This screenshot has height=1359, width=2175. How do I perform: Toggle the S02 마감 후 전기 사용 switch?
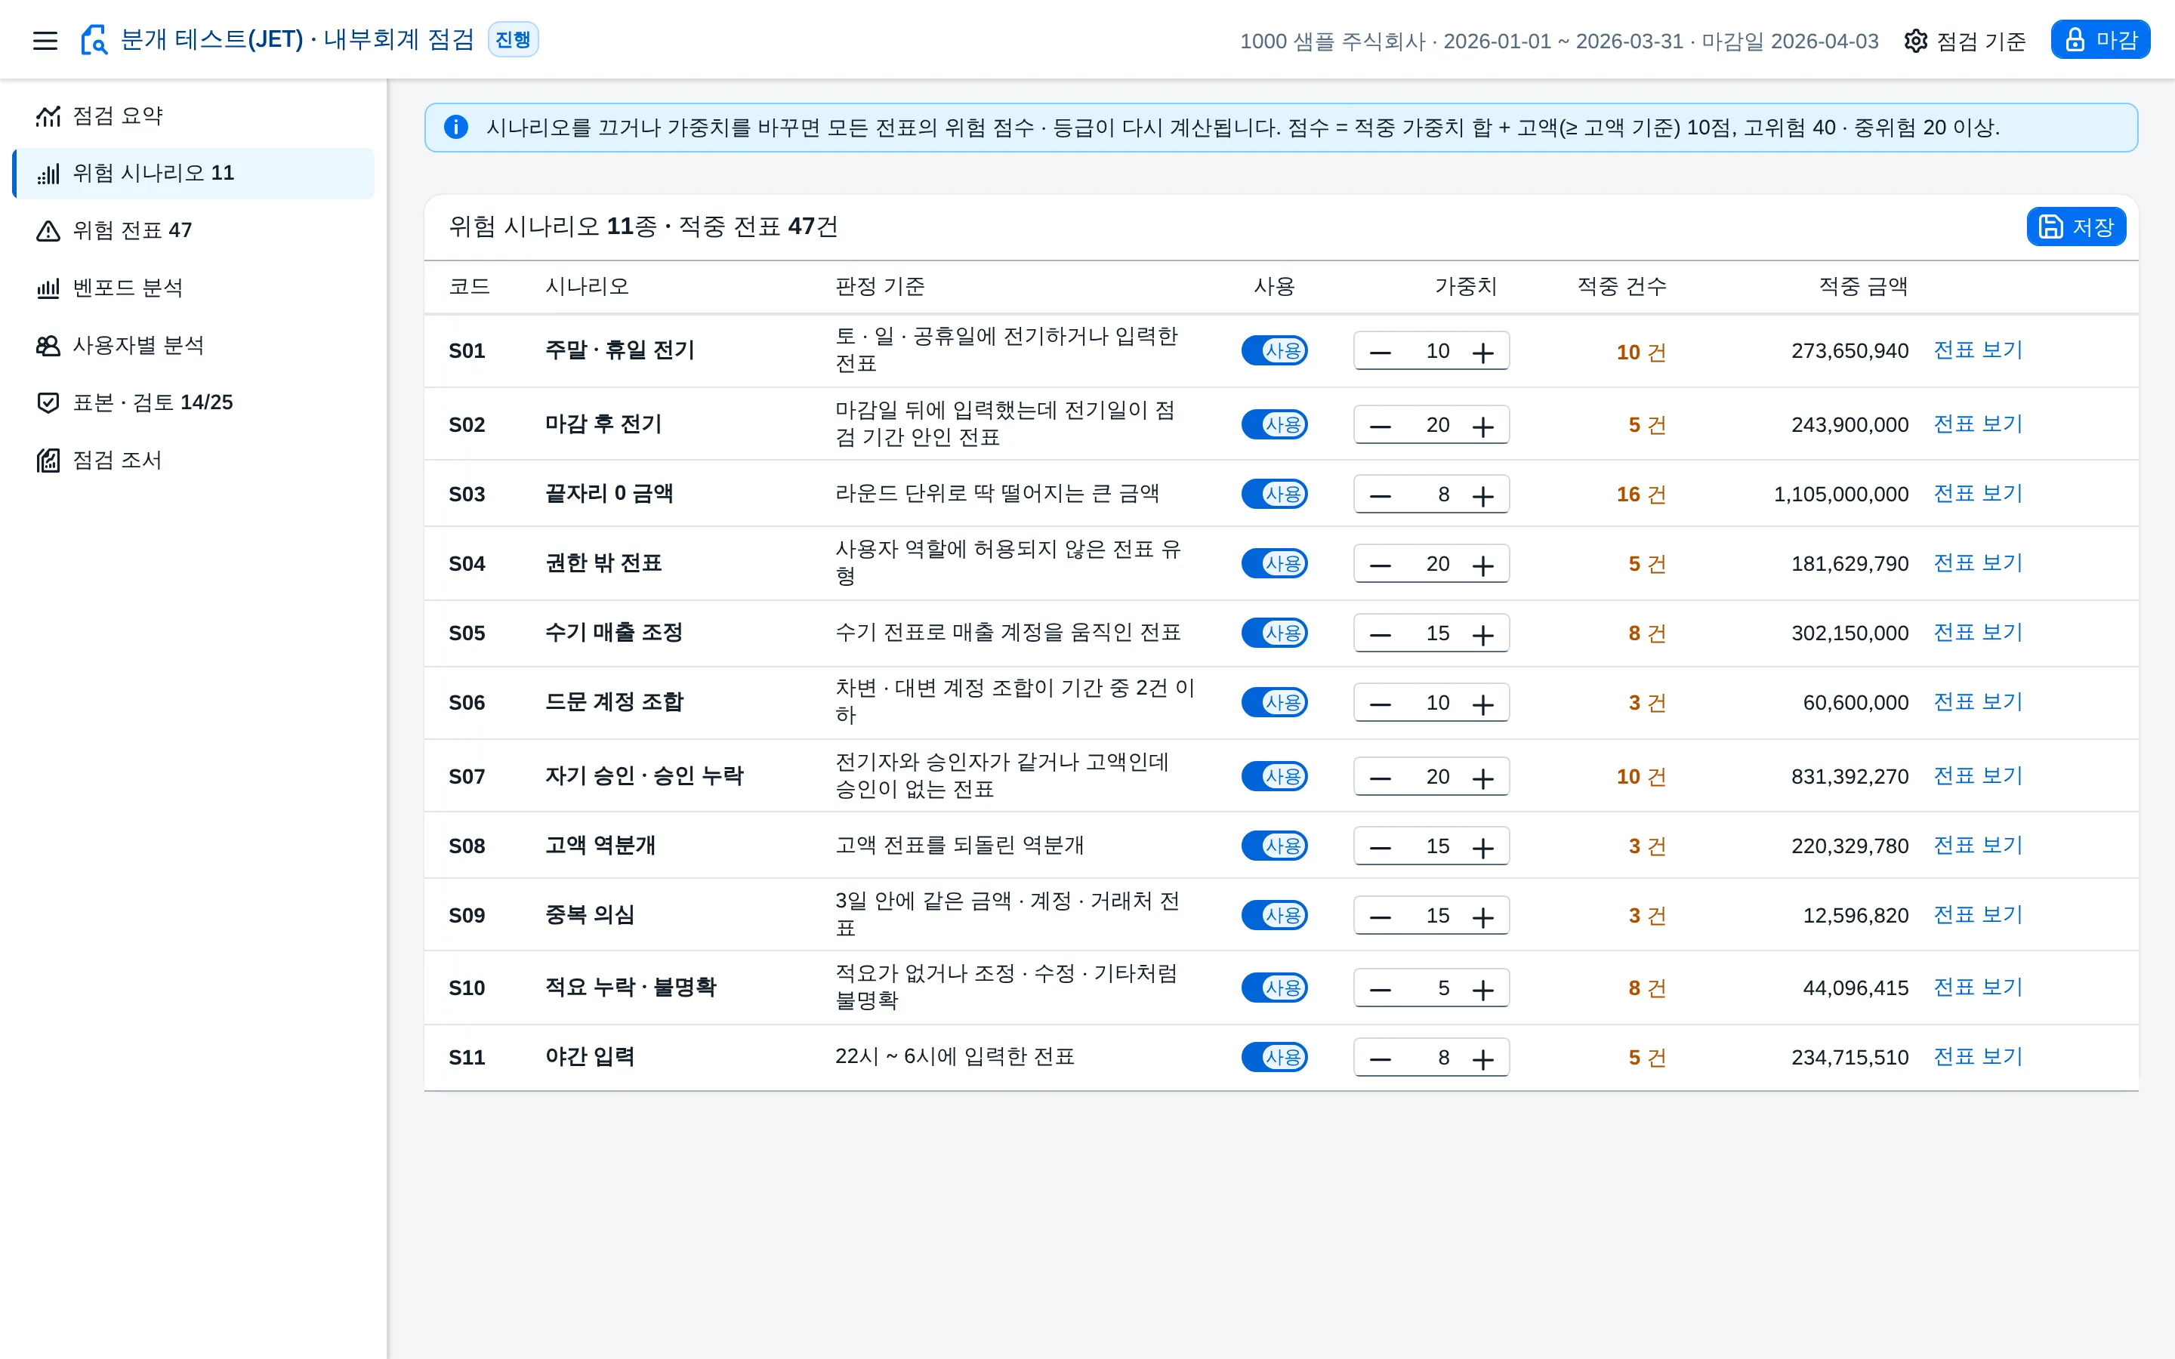tap(1273, 424)
